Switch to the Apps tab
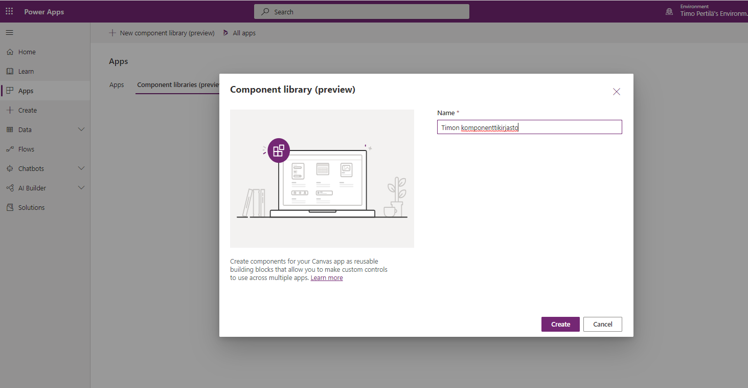The width and height of the screenshot is (748, 388). 117,85
